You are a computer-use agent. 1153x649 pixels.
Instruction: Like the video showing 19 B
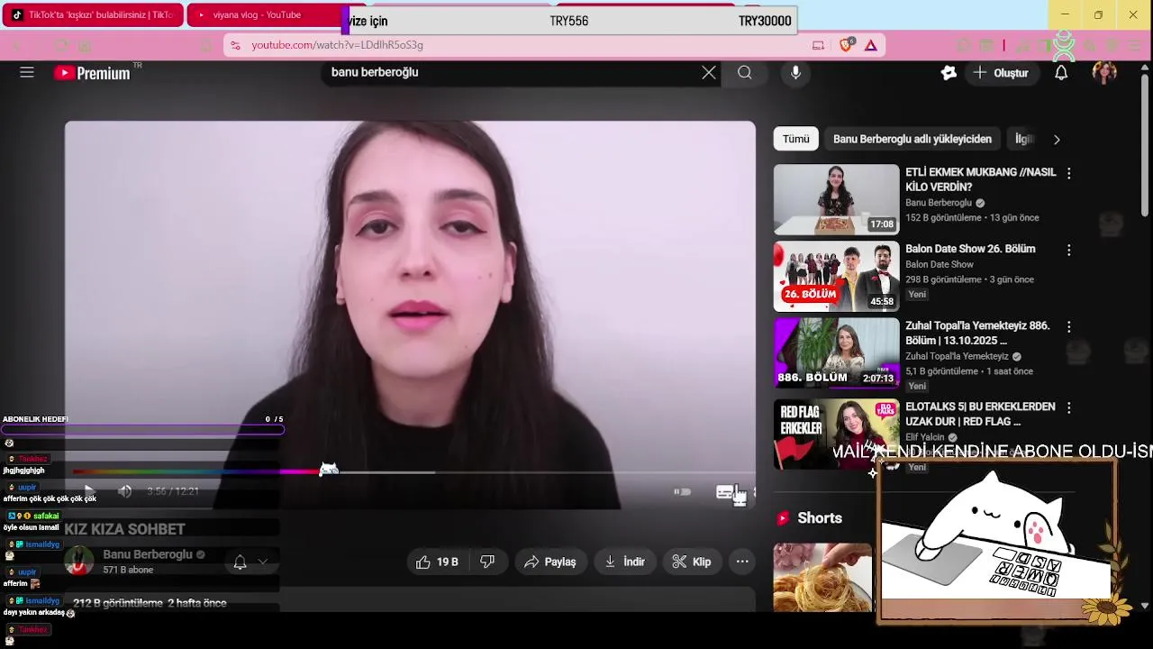coord(437,562)
